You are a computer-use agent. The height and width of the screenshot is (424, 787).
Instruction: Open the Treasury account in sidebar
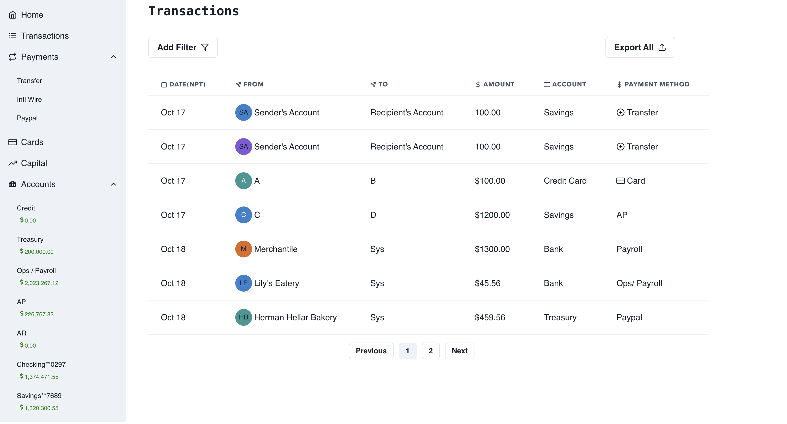point(30,239)
